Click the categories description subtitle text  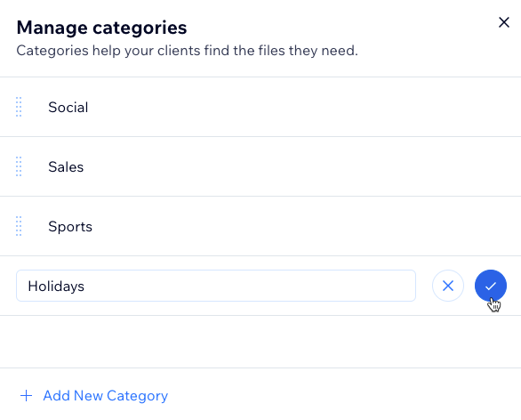tap(187, 51)
